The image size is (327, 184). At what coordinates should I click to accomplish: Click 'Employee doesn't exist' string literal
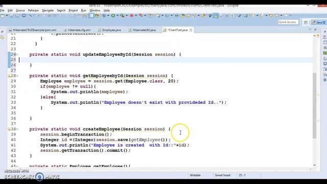[x=161, y=102]
